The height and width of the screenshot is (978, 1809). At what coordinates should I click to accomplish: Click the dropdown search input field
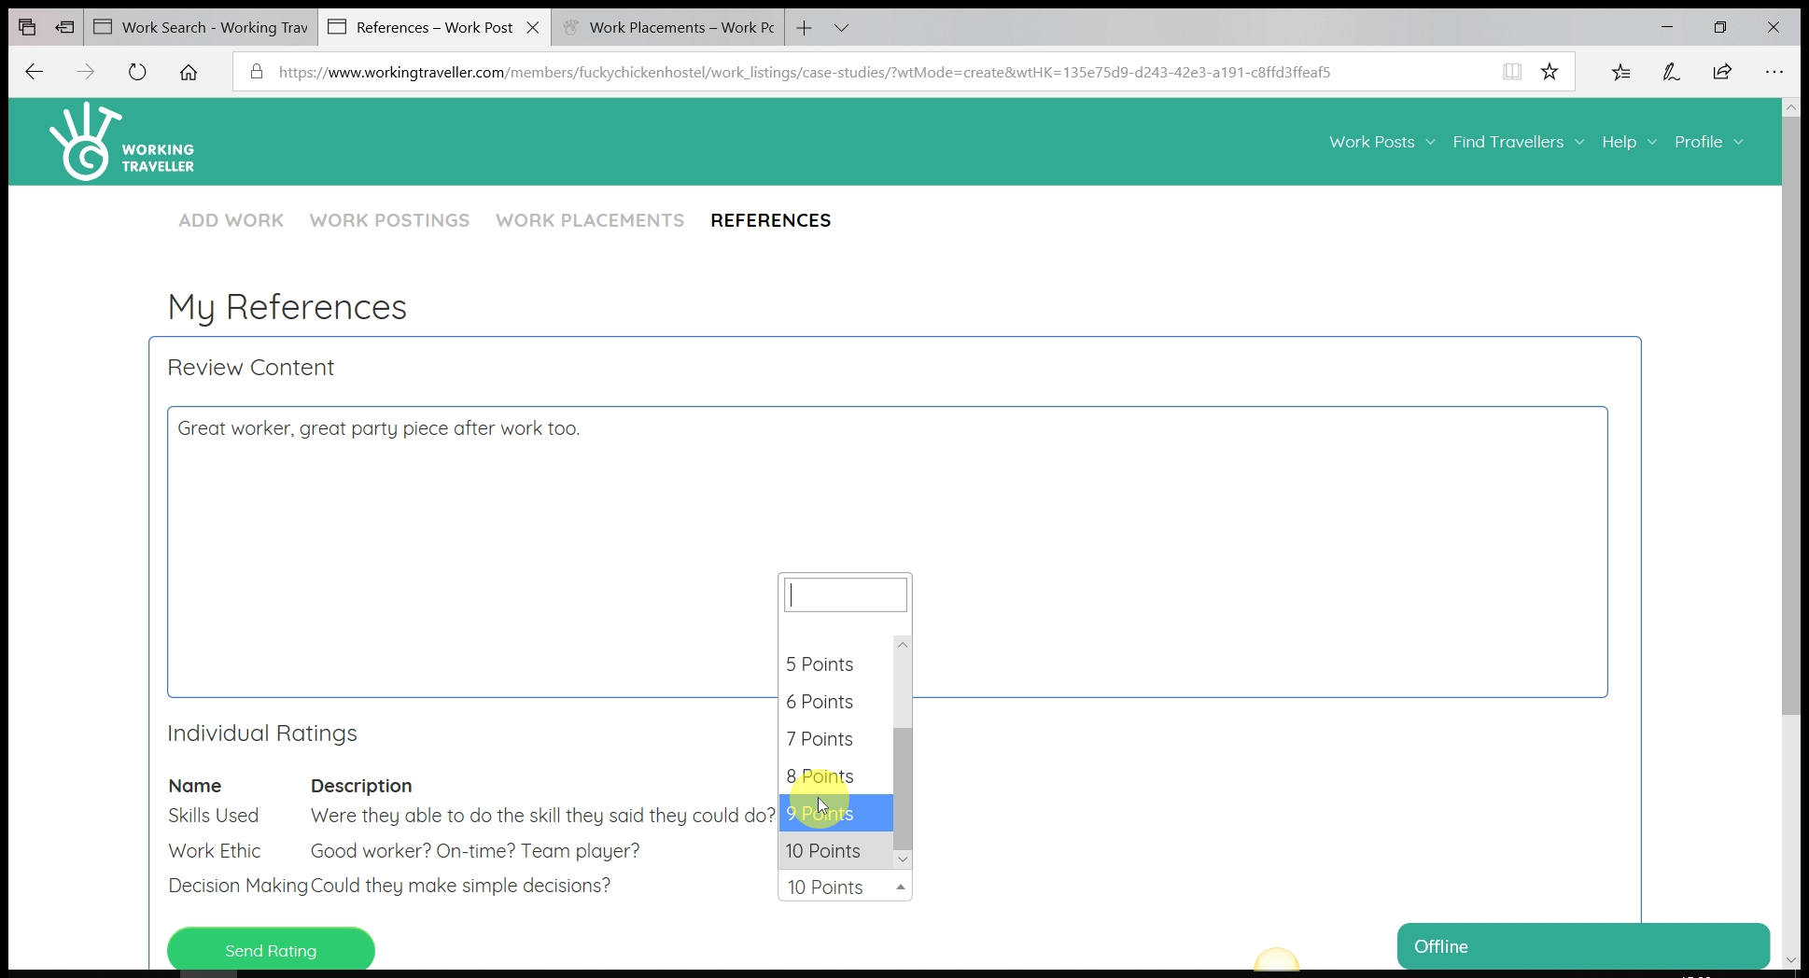click(845, 595)
